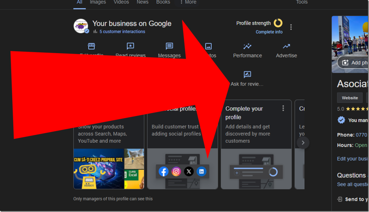Open the Photos picture icon

[209, 46]
